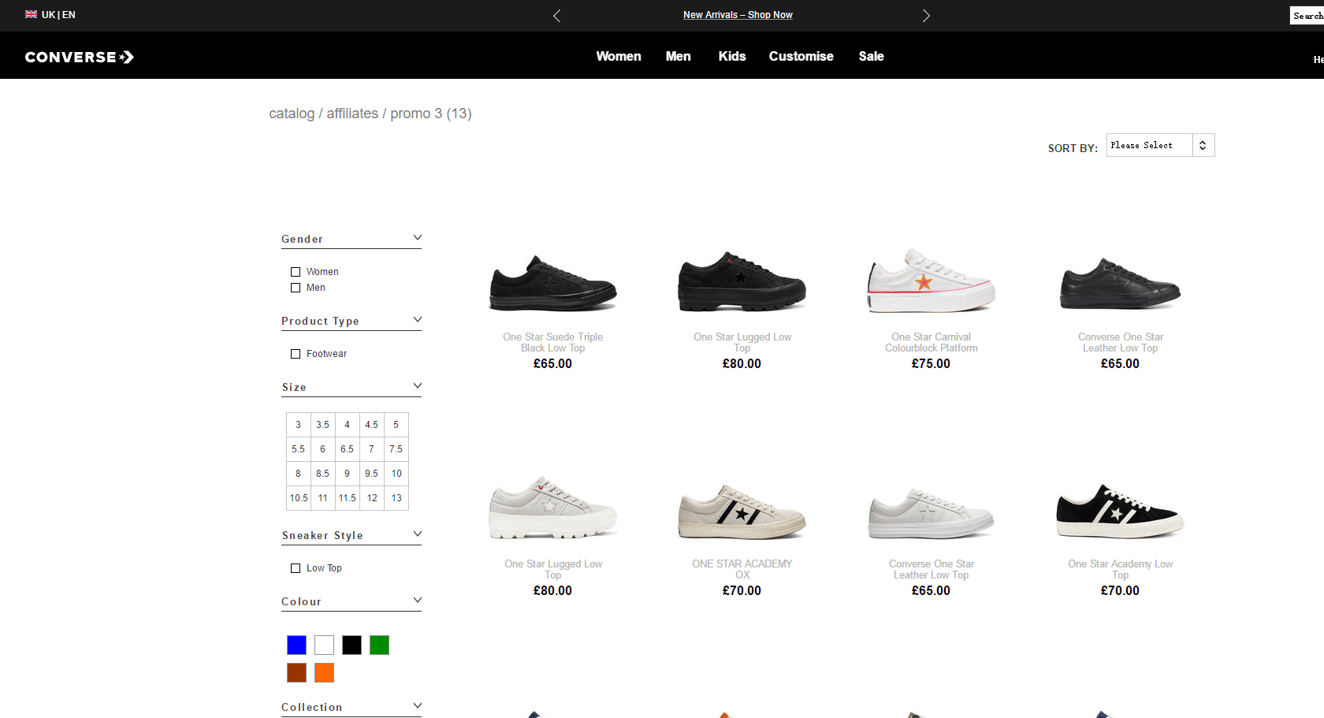Image resolution: width=1324 pixels, height=718 pixels.
Task: Click the affiliates breadcrumb
Action: pos(352,113)
